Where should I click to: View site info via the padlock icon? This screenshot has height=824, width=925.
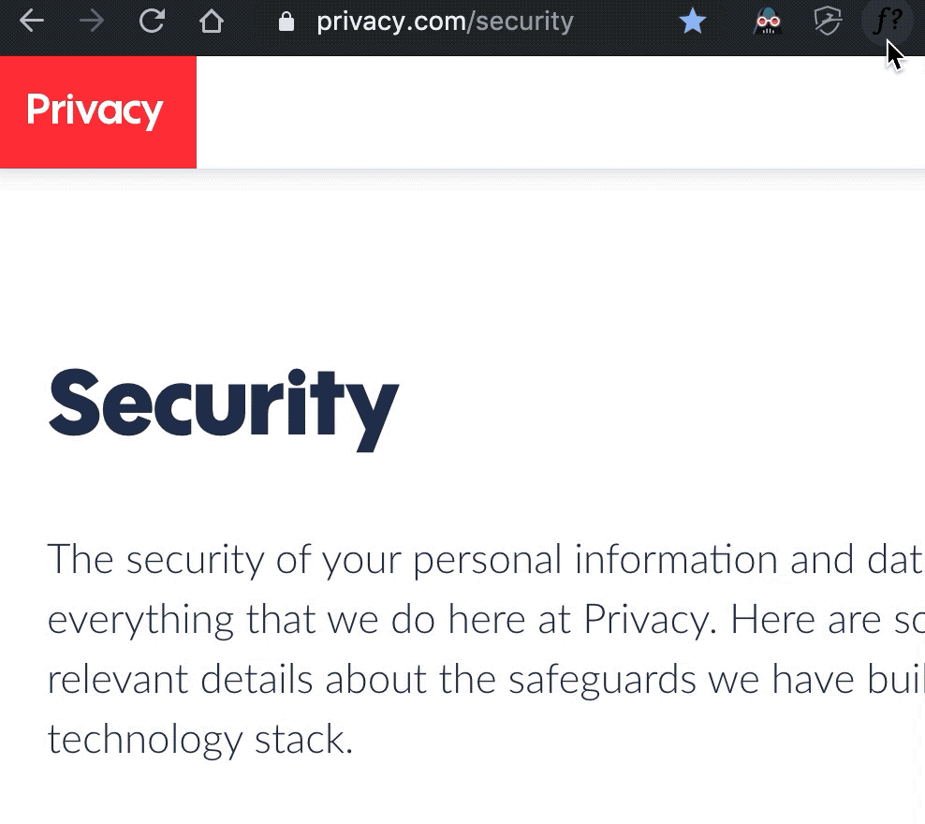pos(286,22)
